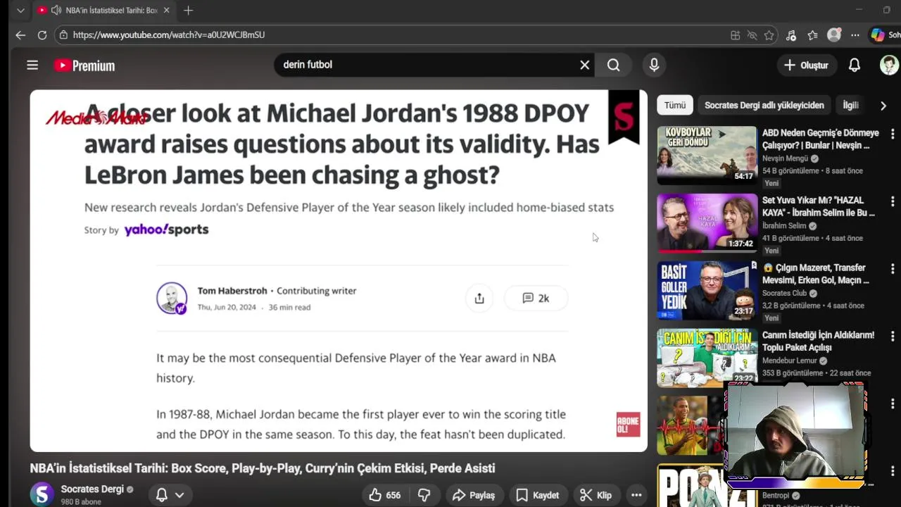Select the 'Socrates Dergi adlı yükleyiciden' chip
Image resolution: width=901 pixels, height=507 pixels.
(764, 105)
